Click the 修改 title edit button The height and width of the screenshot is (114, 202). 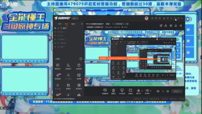pyautogui.click(x=108, y=24)
